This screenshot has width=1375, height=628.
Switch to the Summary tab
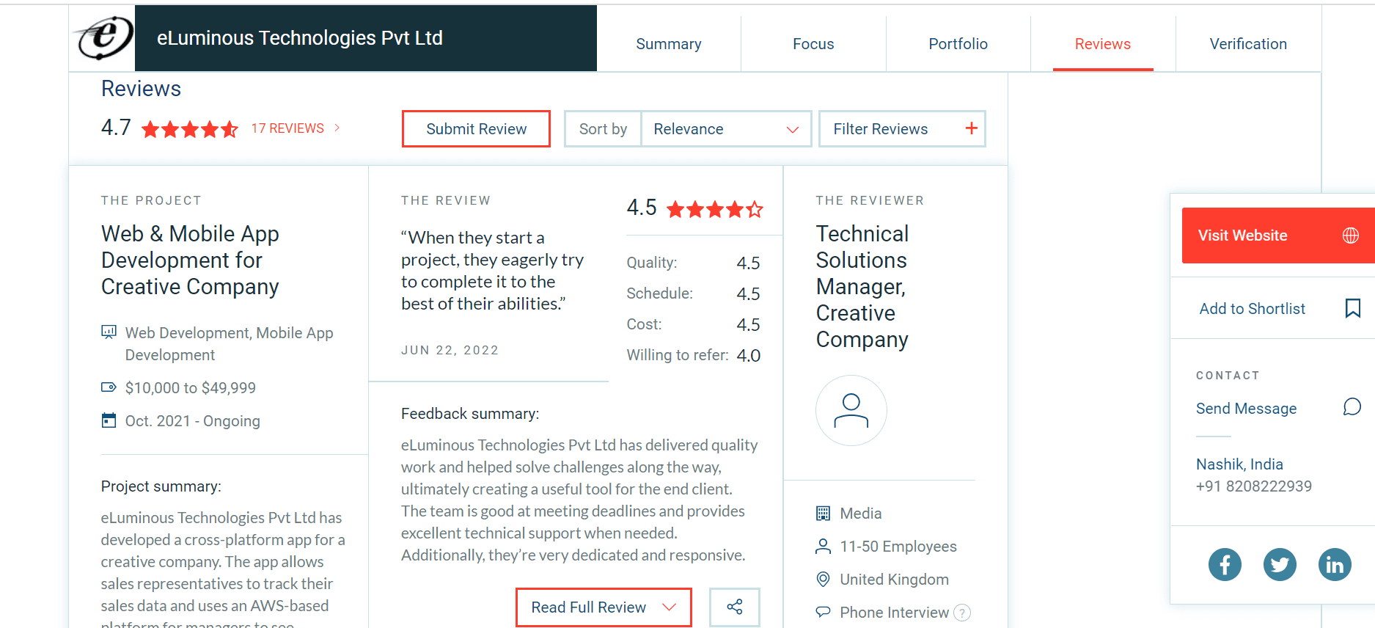click(x=668, y=44)
